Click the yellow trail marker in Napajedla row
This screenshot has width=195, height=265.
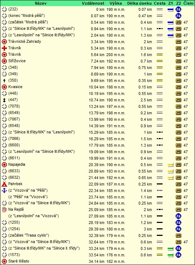click(x=170, y=165)
